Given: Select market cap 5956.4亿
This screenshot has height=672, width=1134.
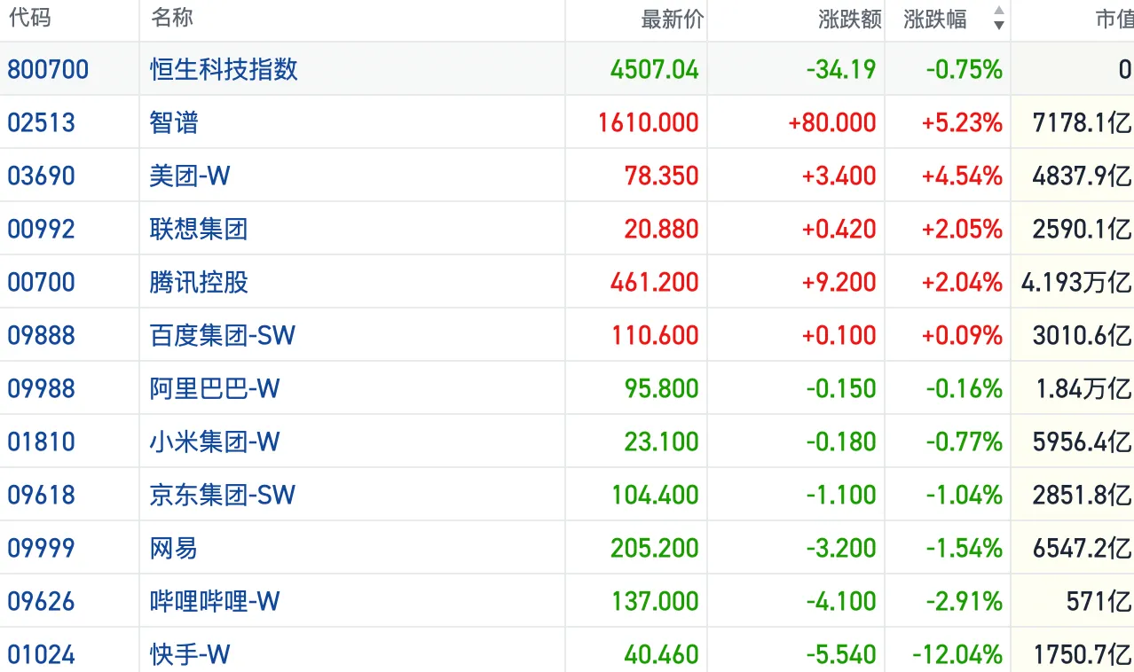Looking at the screenshot, I should (x=1083, y=441).
